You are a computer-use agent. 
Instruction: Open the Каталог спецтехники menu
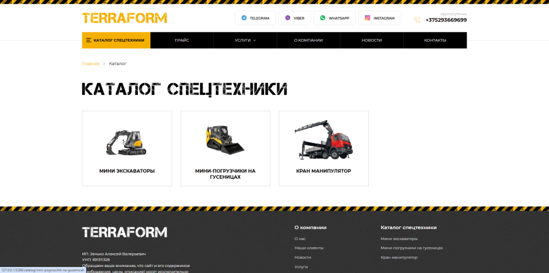pos(116,40)
